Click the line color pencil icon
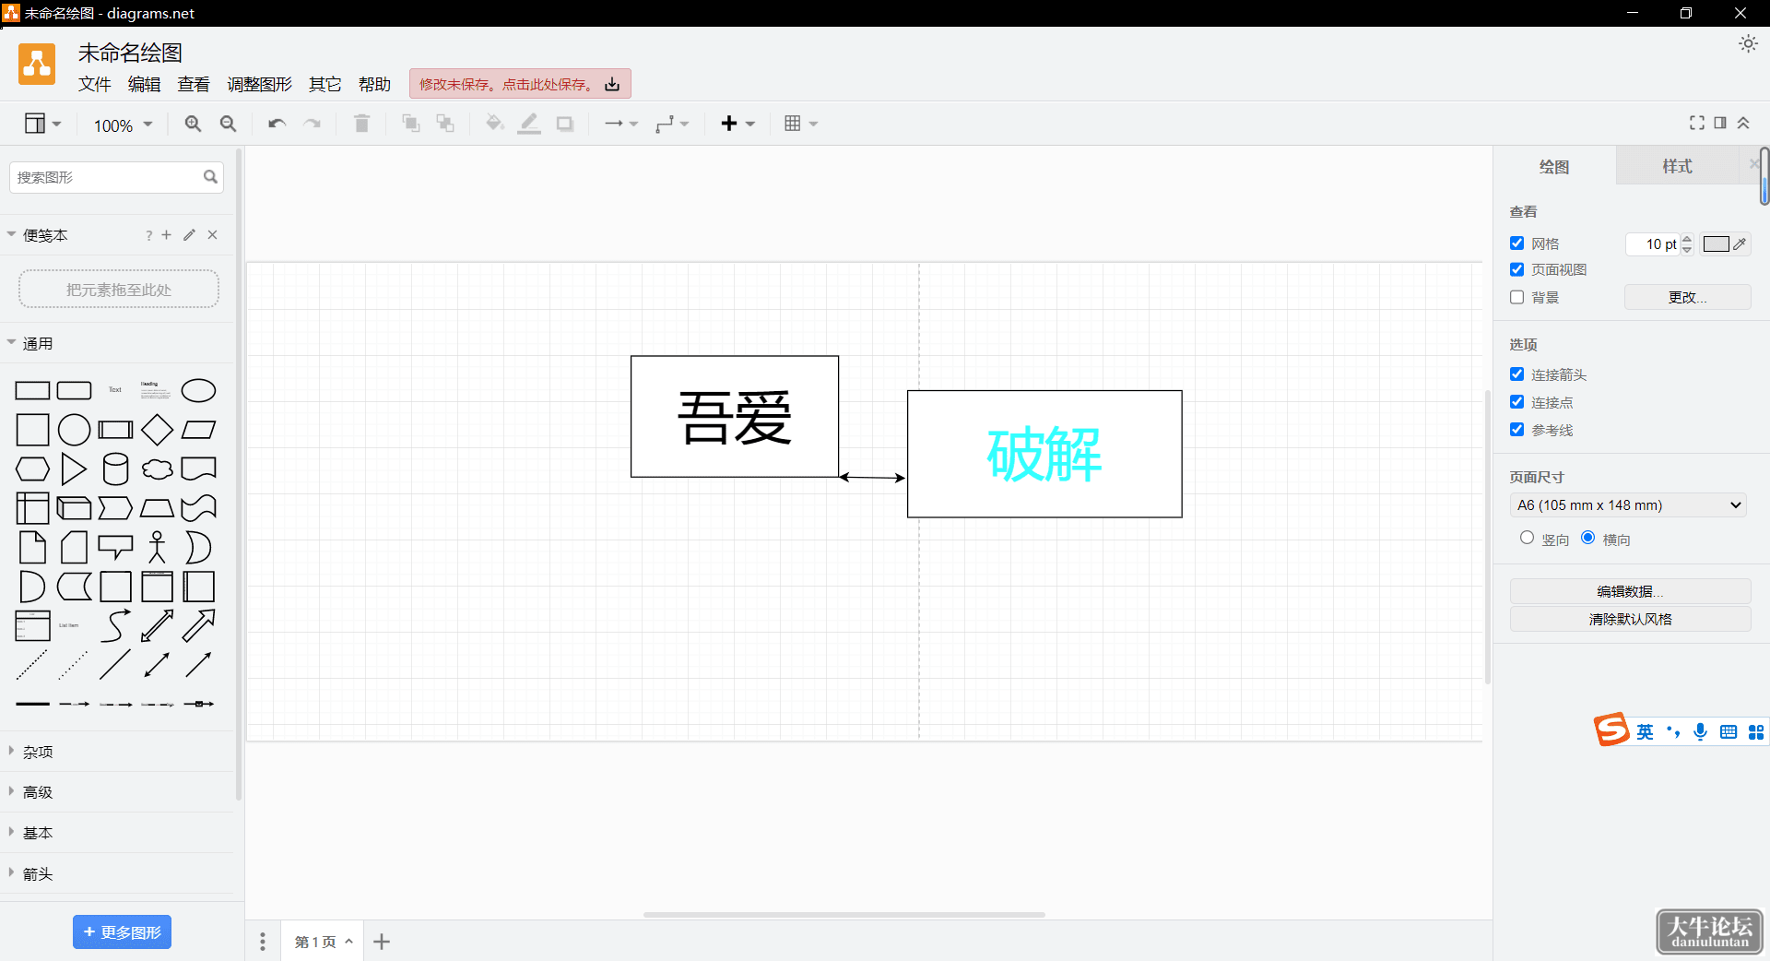Viewport: 1770px width, 961px height. (x=529, y=124)
